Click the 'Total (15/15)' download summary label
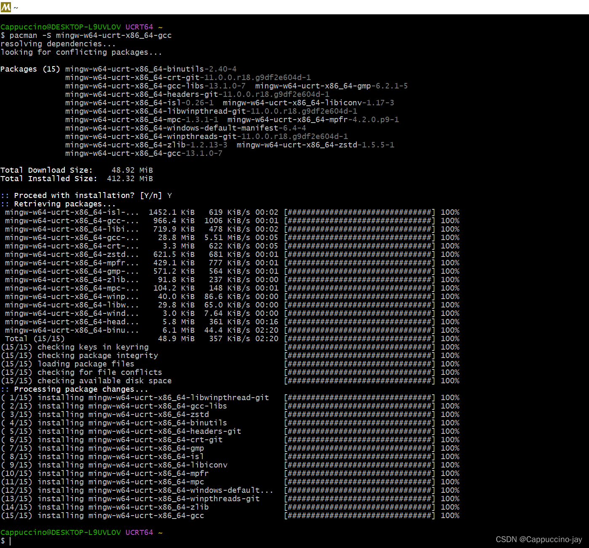Viewport: 589px width, 548px height. (x=35, y=339)
